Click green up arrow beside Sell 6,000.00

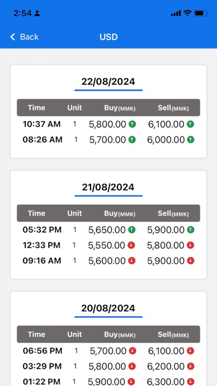pos(190,140)
